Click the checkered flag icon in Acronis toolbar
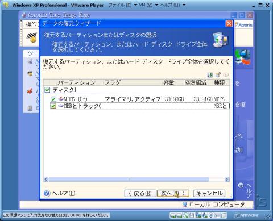273x221 pixels. (31, 37)
